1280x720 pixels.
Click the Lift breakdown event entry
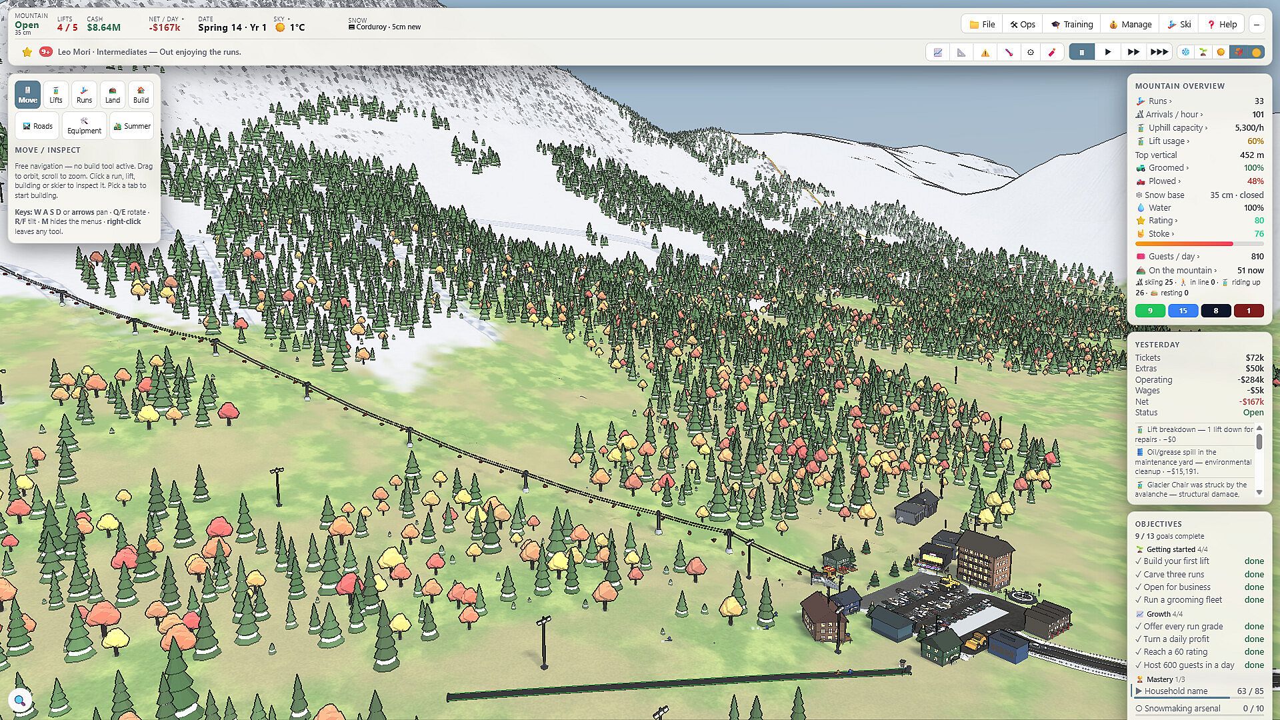(1194, 435)
